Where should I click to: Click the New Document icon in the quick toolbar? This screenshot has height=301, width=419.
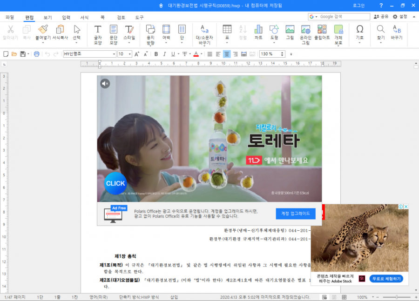click(x=6, y=54)
